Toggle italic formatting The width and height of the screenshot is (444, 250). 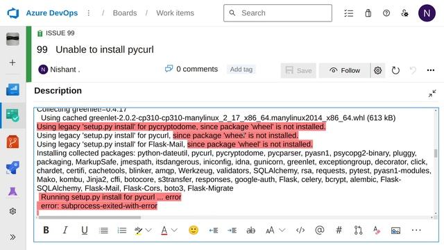pyautogui.click(x=65, y=230)
